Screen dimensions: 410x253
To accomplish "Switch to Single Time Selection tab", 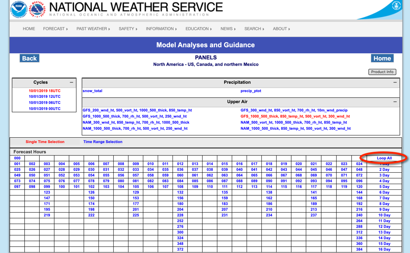I will click(45, 142).
